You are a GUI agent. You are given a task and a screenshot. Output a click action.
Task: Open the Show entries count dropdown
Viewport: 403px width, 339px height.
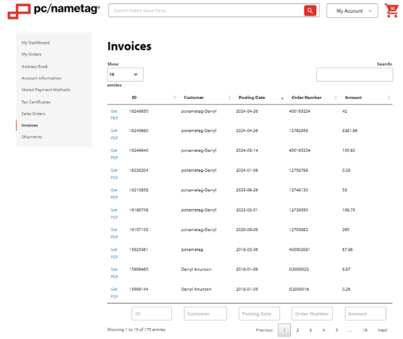[125, 75]
